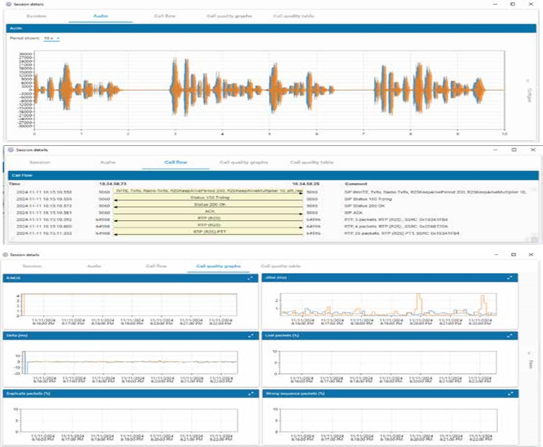Screen dimensions: 543x447
Task: Click the Comment column header
Action: click(356, 184)
